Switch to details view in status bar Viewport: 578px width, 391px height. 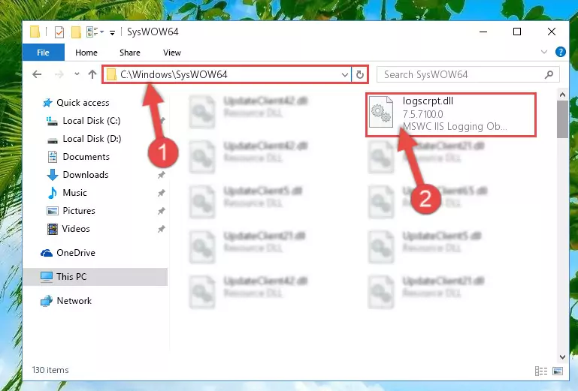click(541, 371)
